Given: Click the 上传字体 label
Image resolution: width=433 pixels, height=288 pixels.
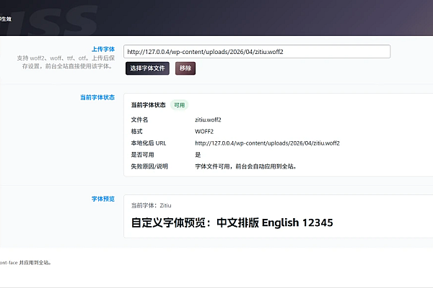Looking at the screenshot, I should pos(103,49).
